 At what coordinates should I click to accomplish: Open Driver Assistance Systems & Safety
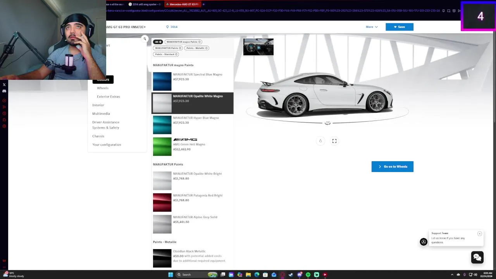point(106,125)
